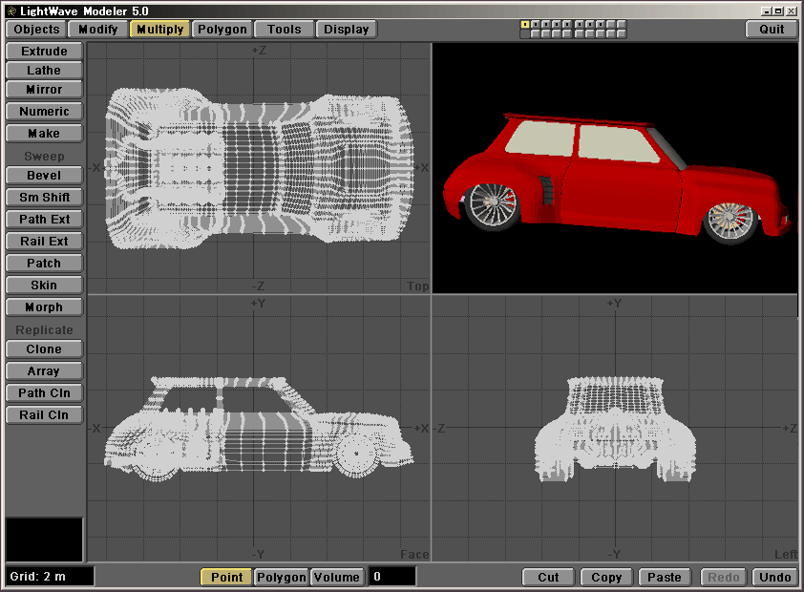Enable the last foreground layer button
The image size is (804, 592).
tap(622, 24)
